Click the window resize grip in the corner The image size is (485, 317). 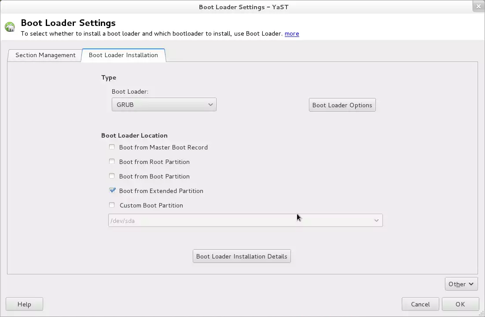[x=481, y=313]
